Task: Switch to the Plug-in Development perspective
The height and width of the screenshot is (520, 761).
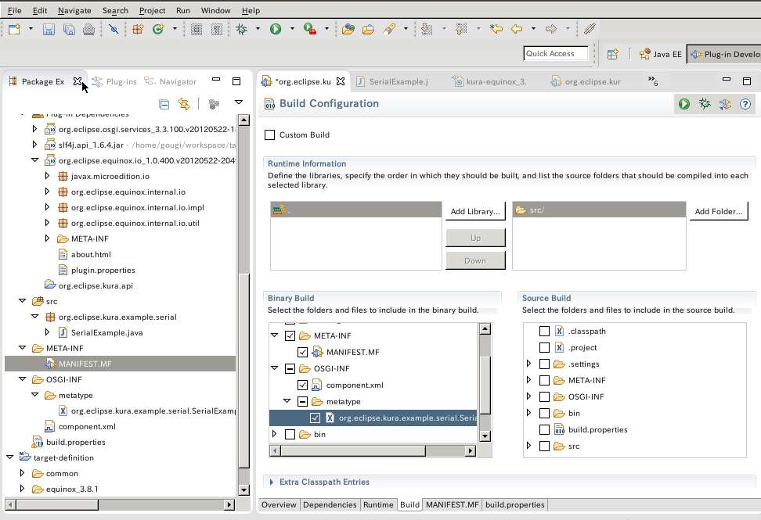Action: coord(725,54)
